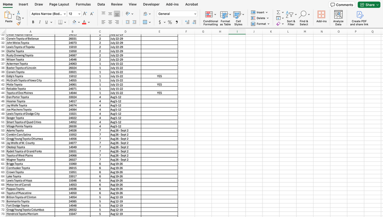Increase decimal places icon
Image resolution: width=383 pixels, height=217 pixels.
pyautogui.click(x=187, y=22)
